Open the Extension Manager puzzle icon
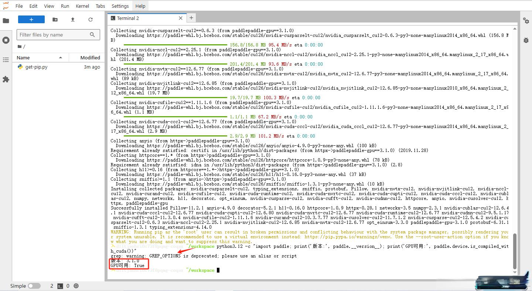This screenshot has height=291, width=532. coord(6,79)
